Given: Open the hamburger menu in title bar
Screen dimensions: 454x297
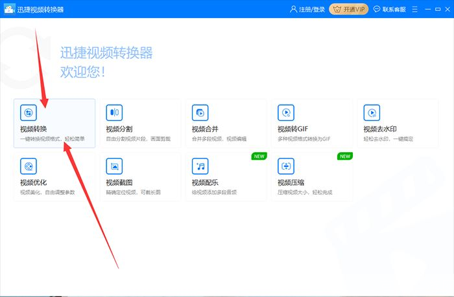Looking at the screenshot, I should tap(415, 10).
